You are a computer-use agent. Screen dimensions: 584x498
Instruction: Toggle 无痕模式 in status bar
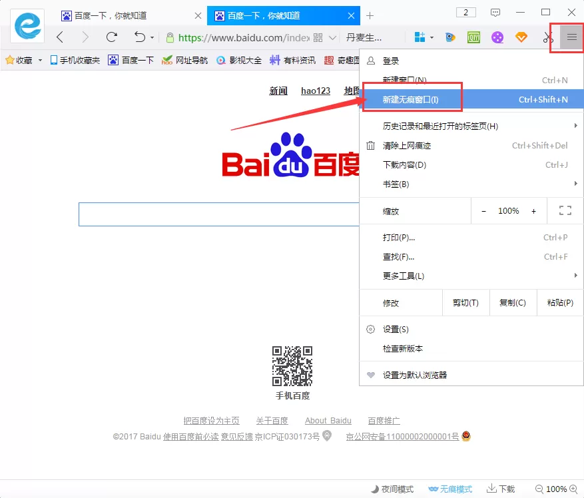click(450, 489)
